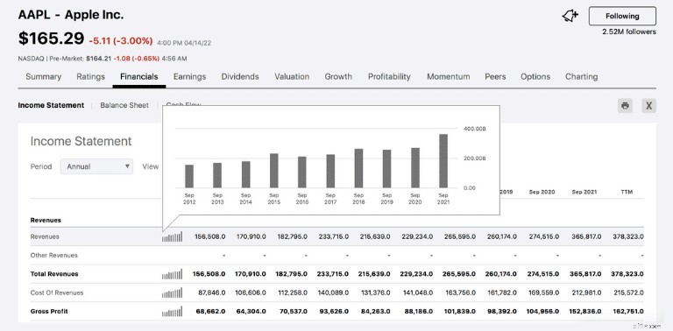View the Profitability tab
Viewport: 673px width, 331px height.
coord(389,77)
